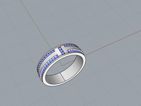
Task: Select the seam line inside the ring band
Action: coord(63,77)
